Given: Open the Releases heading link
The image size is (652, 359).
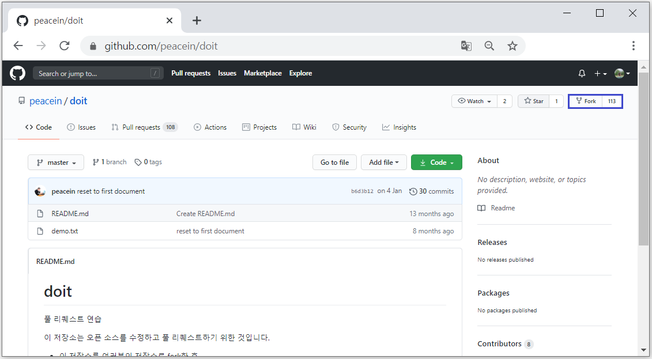Looking at the screenshot, I should 492,242.
